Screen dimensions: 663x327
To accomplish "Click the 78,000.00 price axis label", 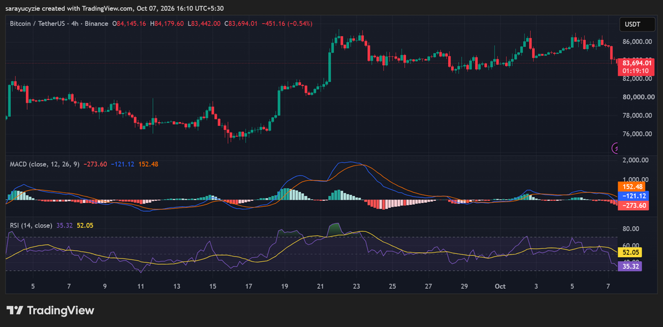I will [x=636, y=116].
